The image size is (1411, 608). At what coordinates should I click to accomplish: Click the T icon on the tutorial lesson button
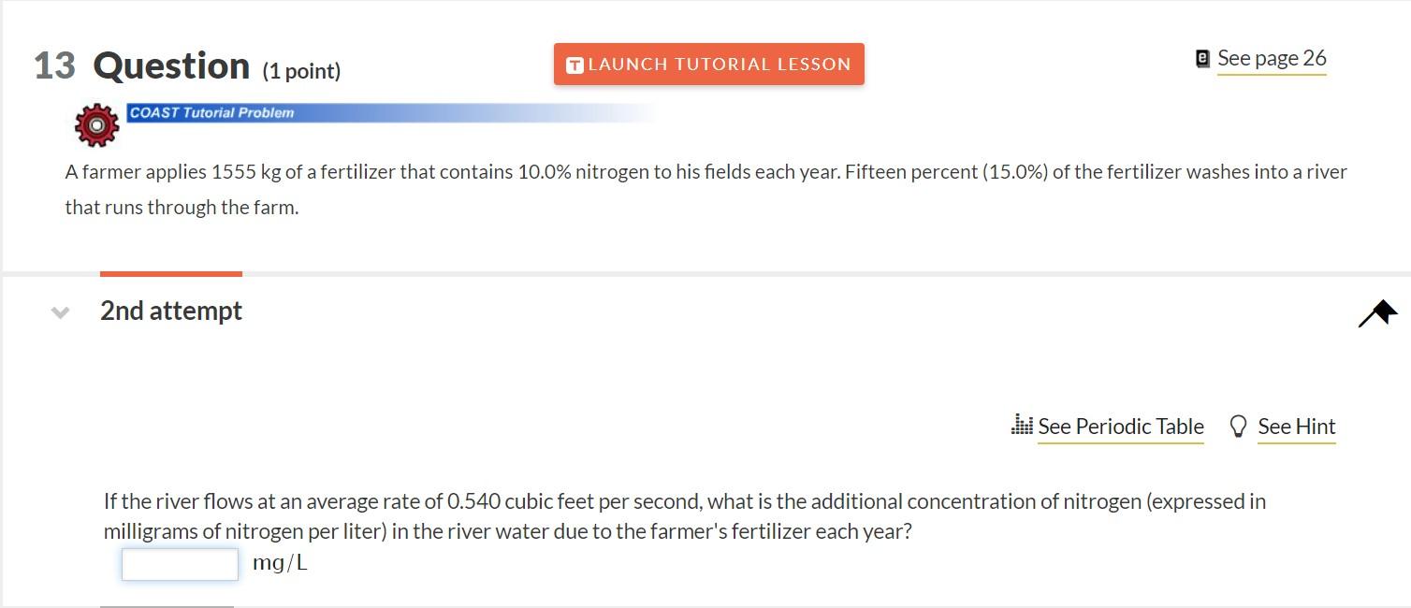coord(573,64)
